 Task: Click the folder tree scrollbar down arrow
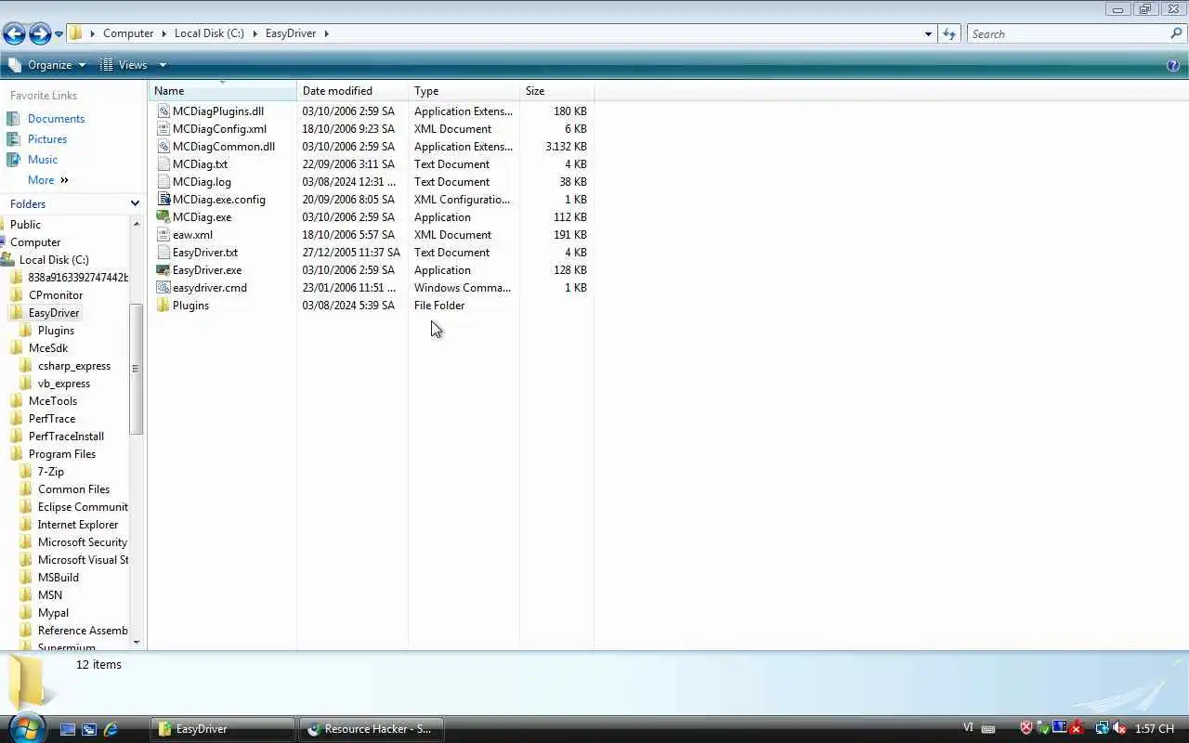click(x=137, y=642)
